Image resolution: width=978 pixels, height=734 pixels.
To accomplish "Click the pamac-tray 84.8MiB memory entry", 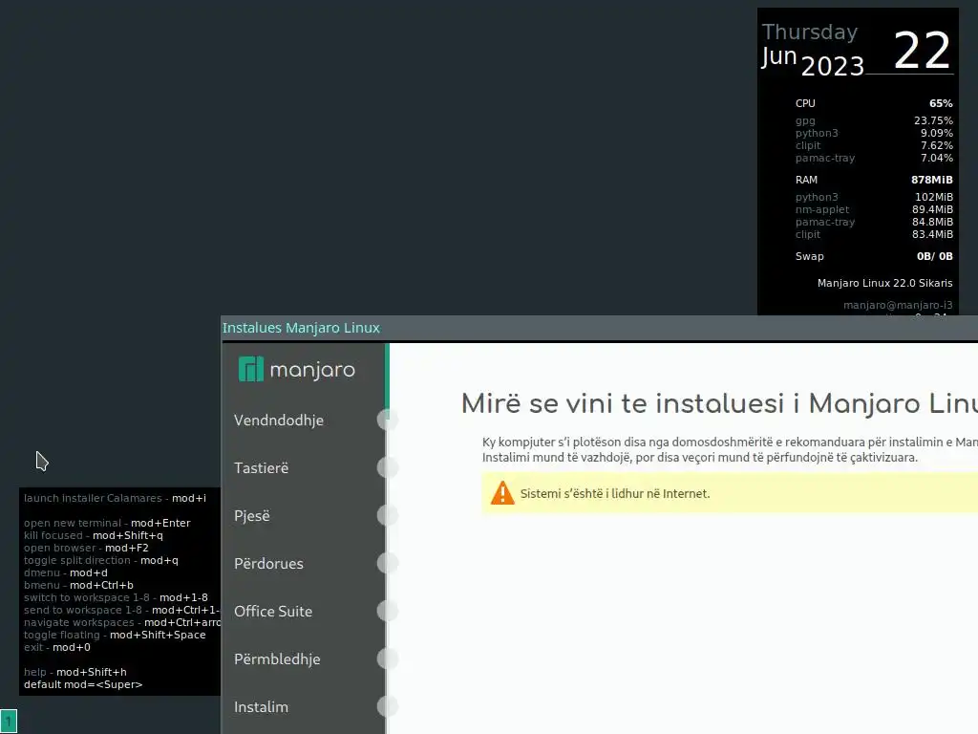I will coord(874,222).
